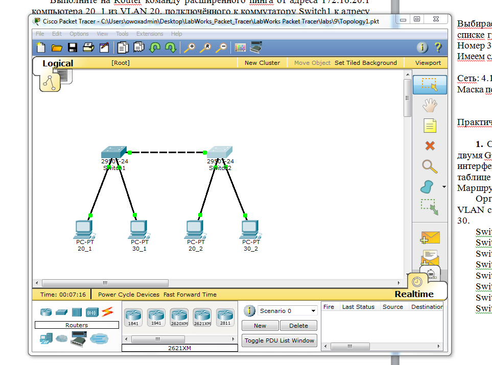The width and height of the screenshot is (492, 365).
Task: Select the WAN Emulation cloud icon
Action: pyautogui.click(x=61, y=338)
